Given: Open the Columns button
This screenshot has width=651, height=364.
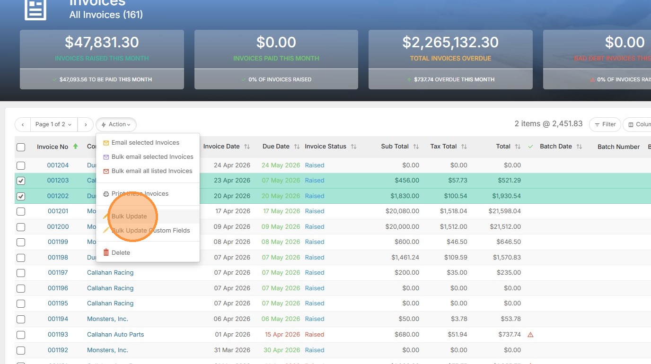Looking at the screenshot, I should (637, 124).
